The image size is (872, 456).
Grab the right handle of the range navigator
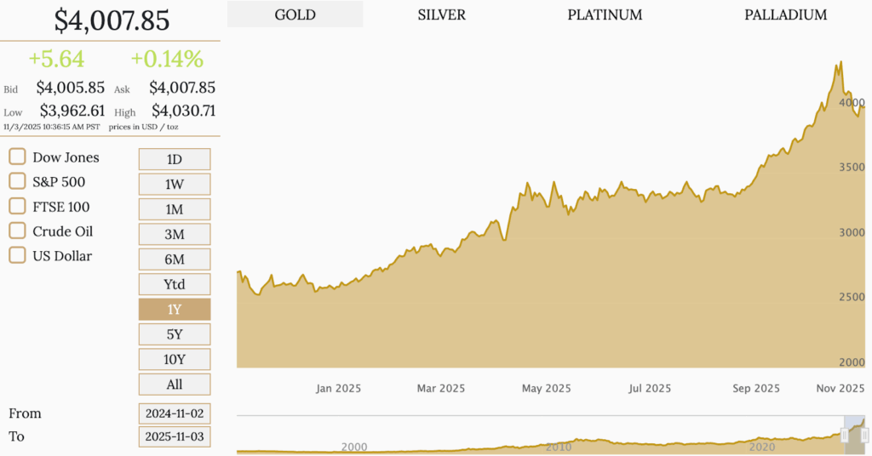click(x=865, y=436)
